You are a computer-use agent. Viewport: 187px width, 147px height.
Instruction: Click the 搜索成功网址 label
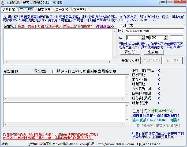click(141, 89)
